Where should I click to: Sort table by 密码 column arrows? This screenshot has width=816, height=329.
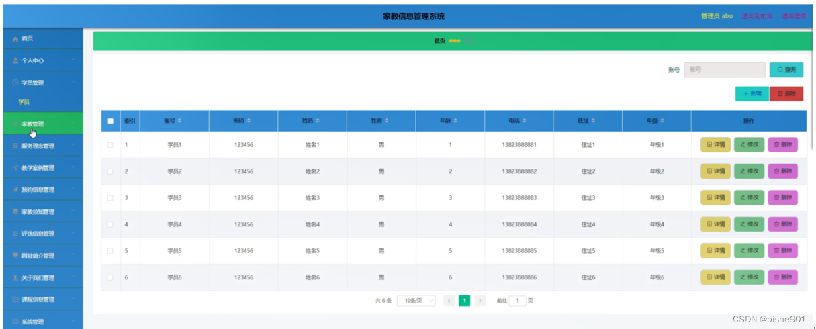[x=248, y=121]
